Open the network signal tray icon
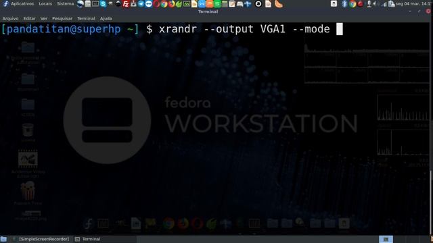This screenshot has width=433, height=243. click(x=384, y=4)
